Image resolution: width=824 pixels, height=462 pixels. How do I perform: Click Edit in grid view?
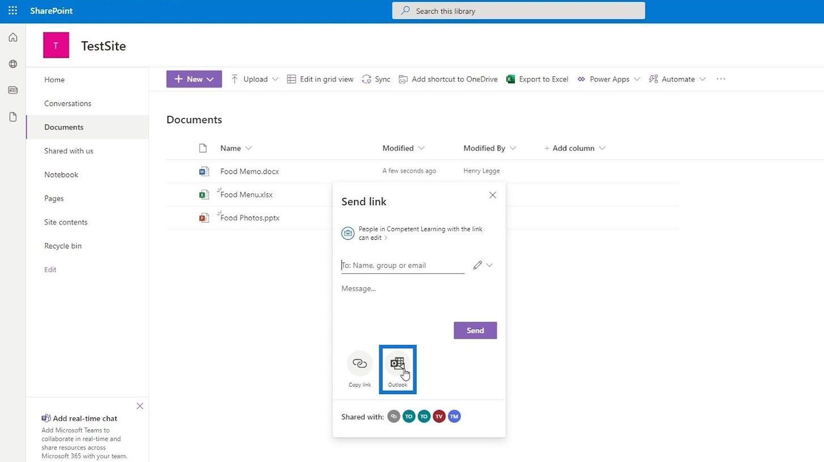[320, 79]
